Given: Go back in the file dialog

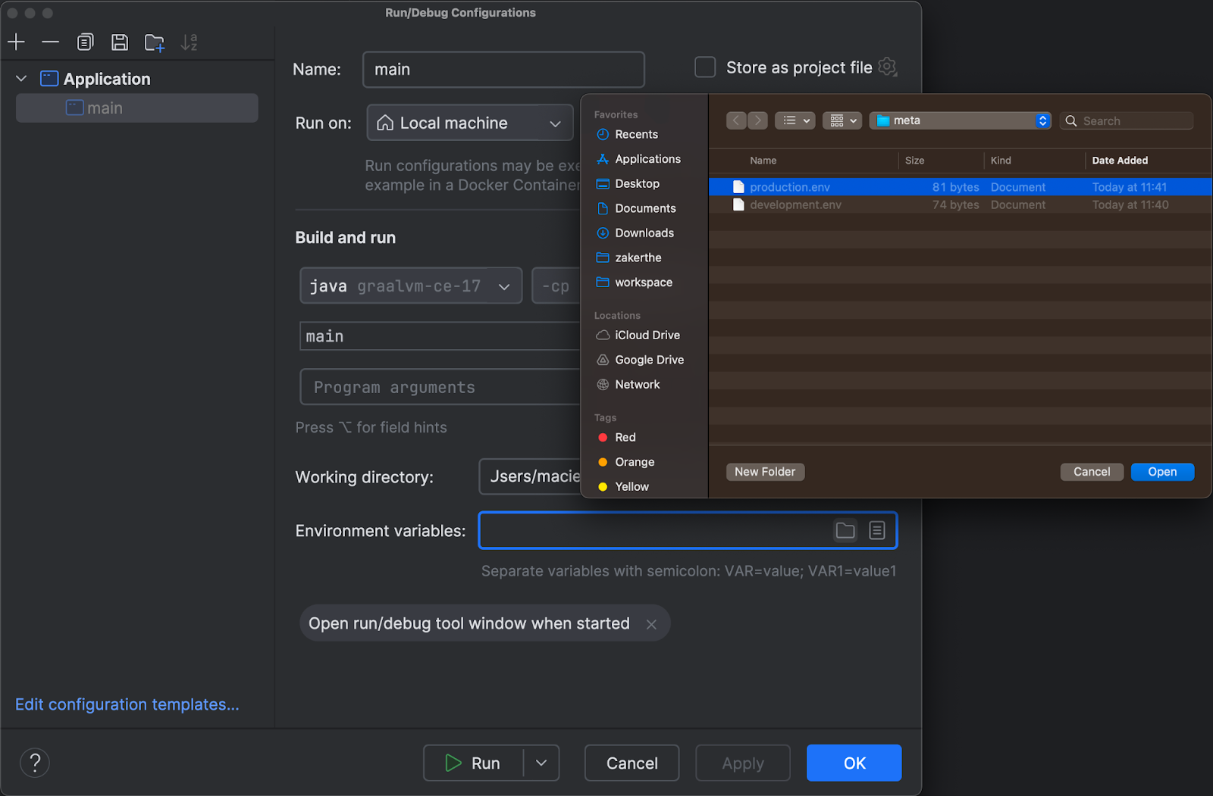Looking at the screenshot, I should point(736,120).
